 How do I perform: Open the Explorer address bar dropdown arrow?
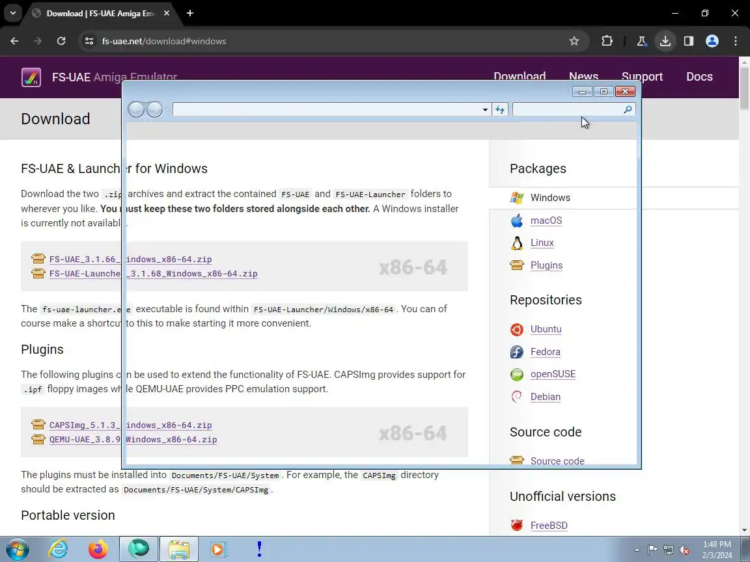tap(485, 109)
